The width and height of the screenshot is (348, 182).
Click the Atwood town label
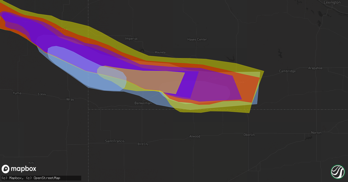[x=195, y=136]
